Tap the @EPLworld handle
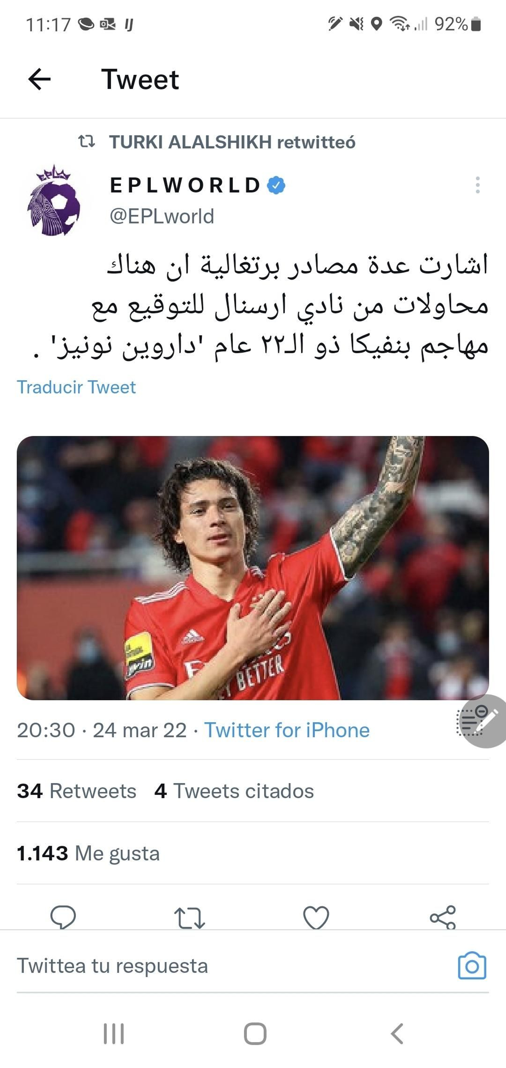Viewport: 506px width, 1068px height. pyautogui.click(x=162, y=216)
